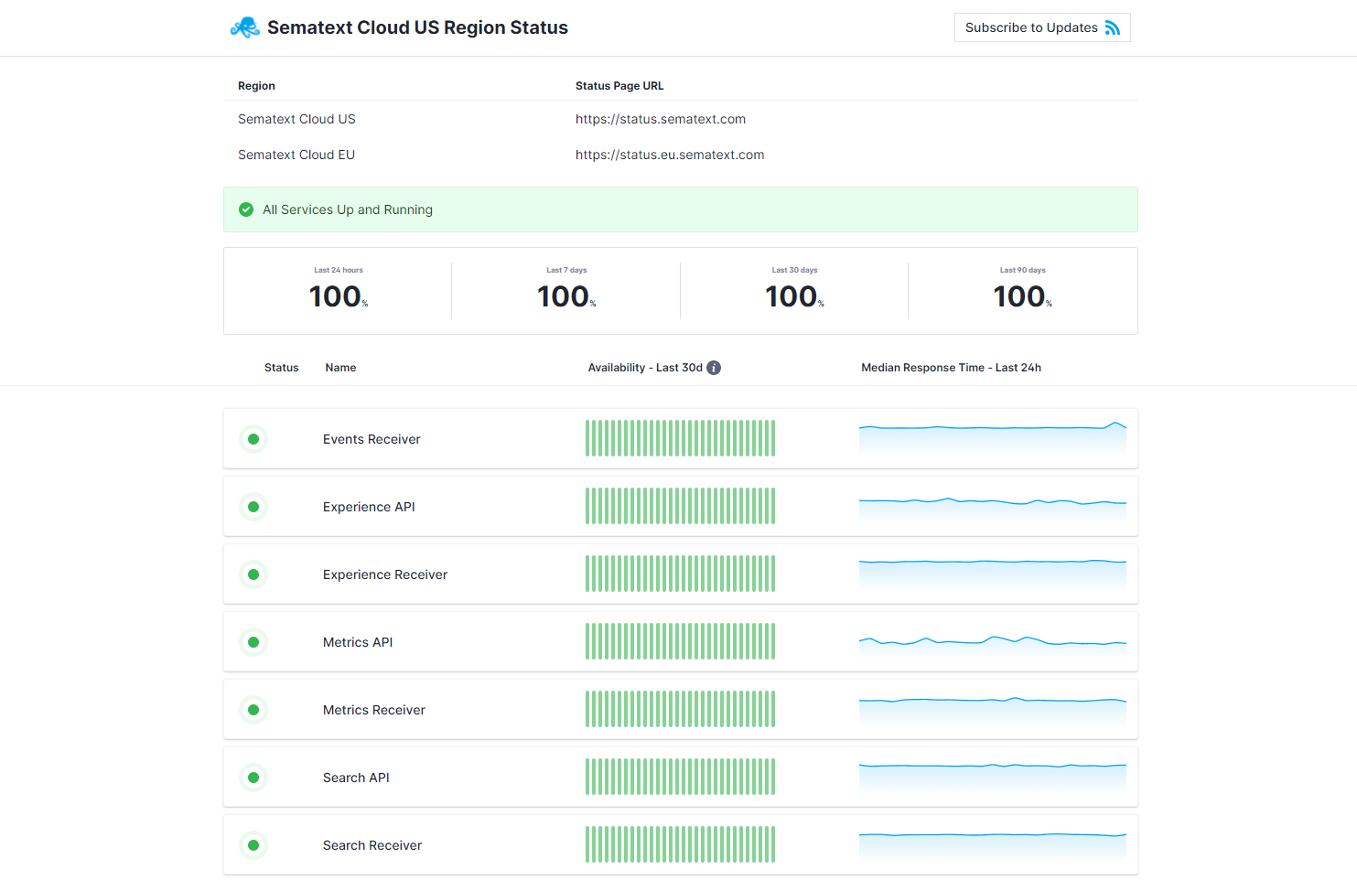Select the Sematext Cloud EU region cell
Viewport: 1357px width, 880px height.
(296, 155)
